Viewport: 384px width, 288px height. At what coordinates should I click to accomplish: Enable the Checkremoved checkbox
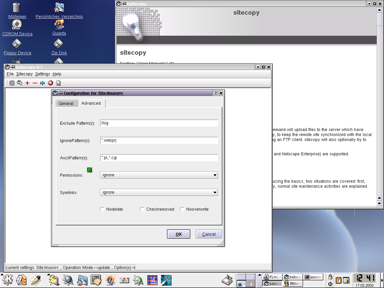coord(142,209)
